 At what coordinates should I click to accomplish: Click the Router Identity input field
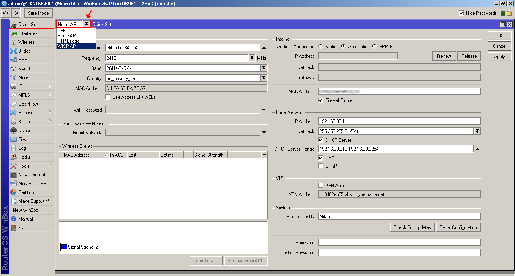point(399,217)
